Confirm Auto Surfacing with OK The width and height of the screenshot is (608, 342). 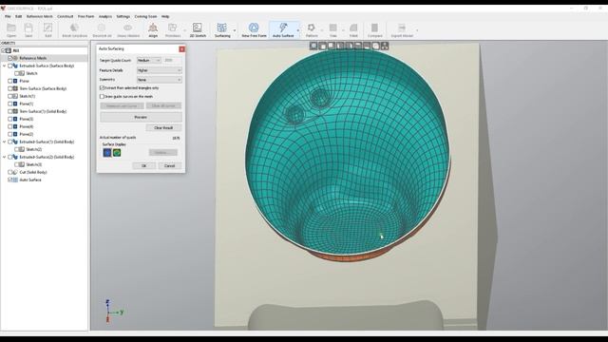point(143,165)
